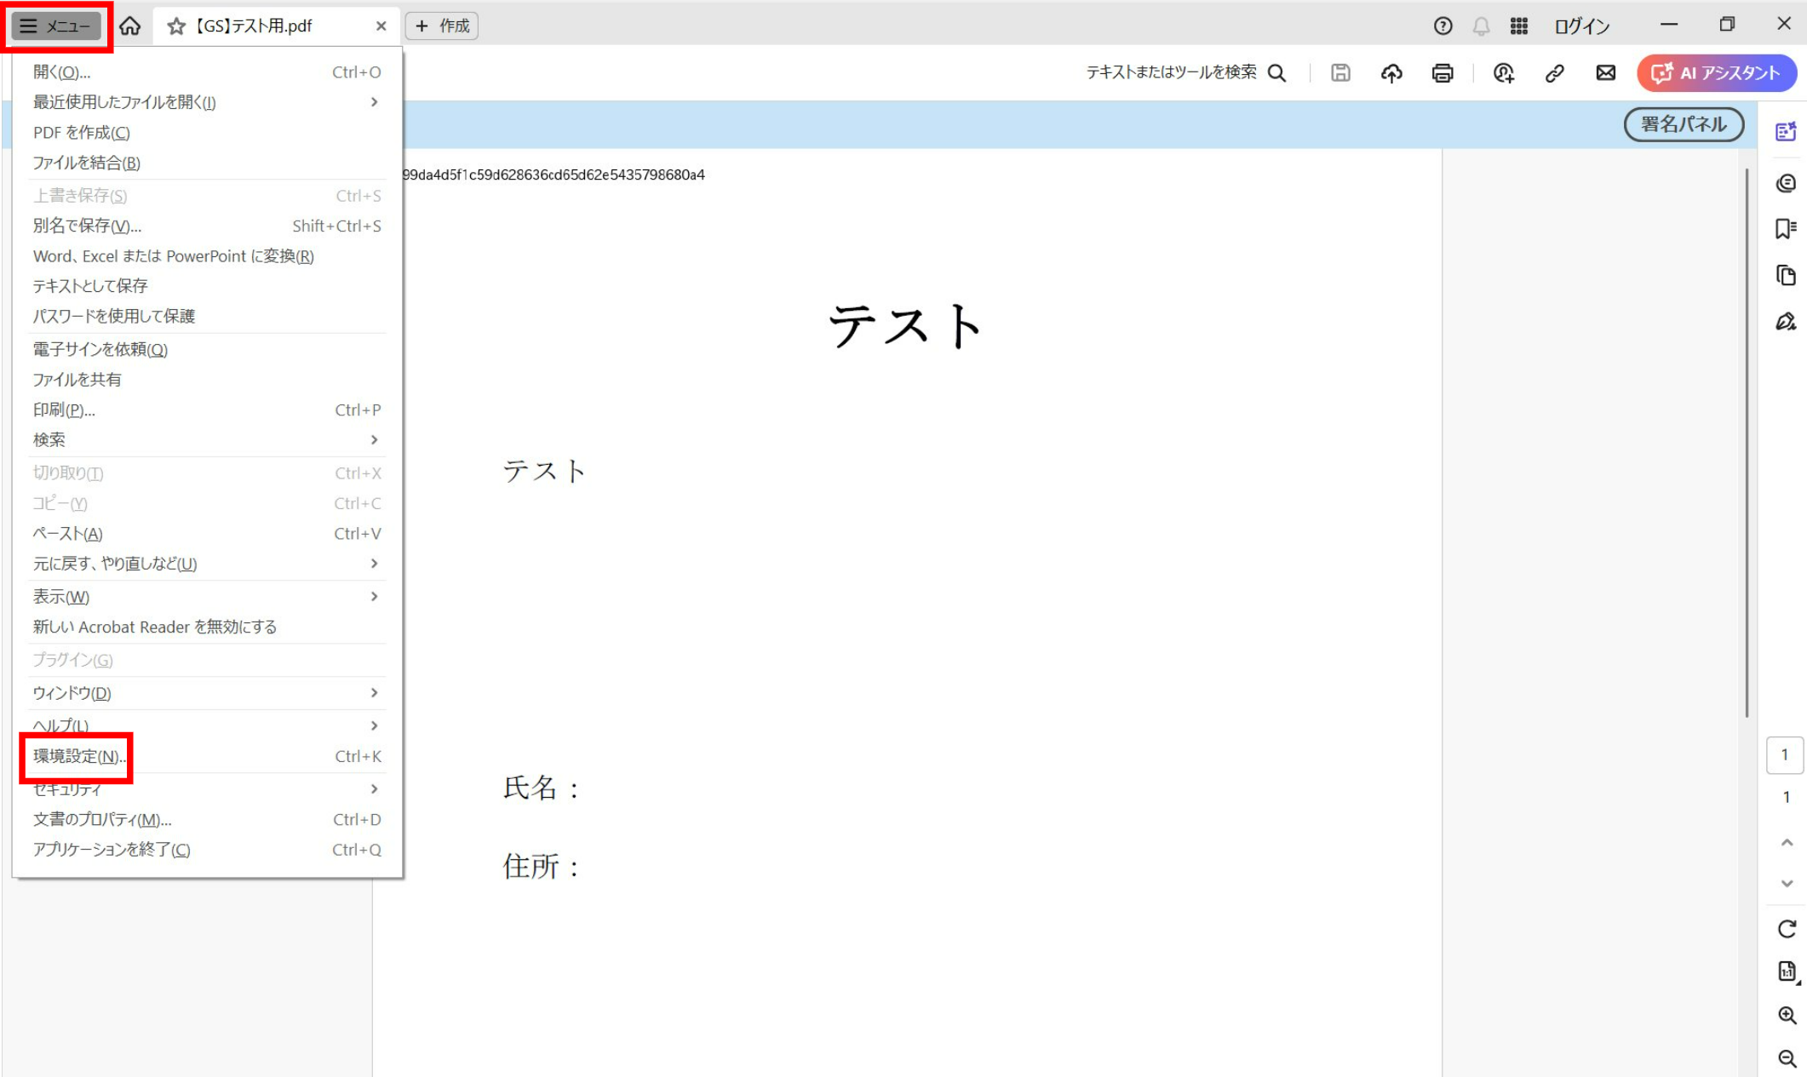
Task: Expand the ヘルプ submenu
Action: 58,725
